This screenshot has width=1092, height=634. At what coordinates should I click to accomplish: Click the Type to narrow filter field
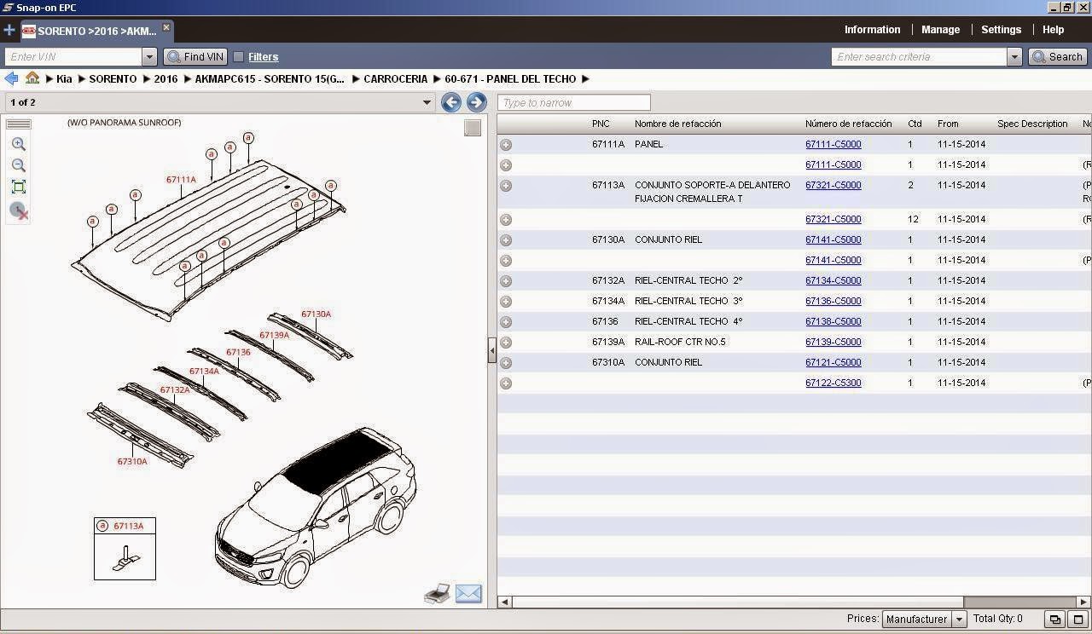(x=573, y=102)
